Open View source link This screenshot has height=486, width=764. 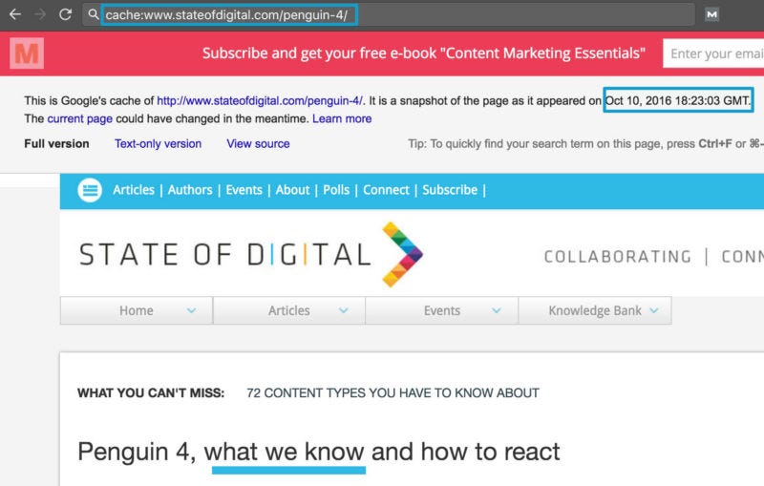pos(258,143)
